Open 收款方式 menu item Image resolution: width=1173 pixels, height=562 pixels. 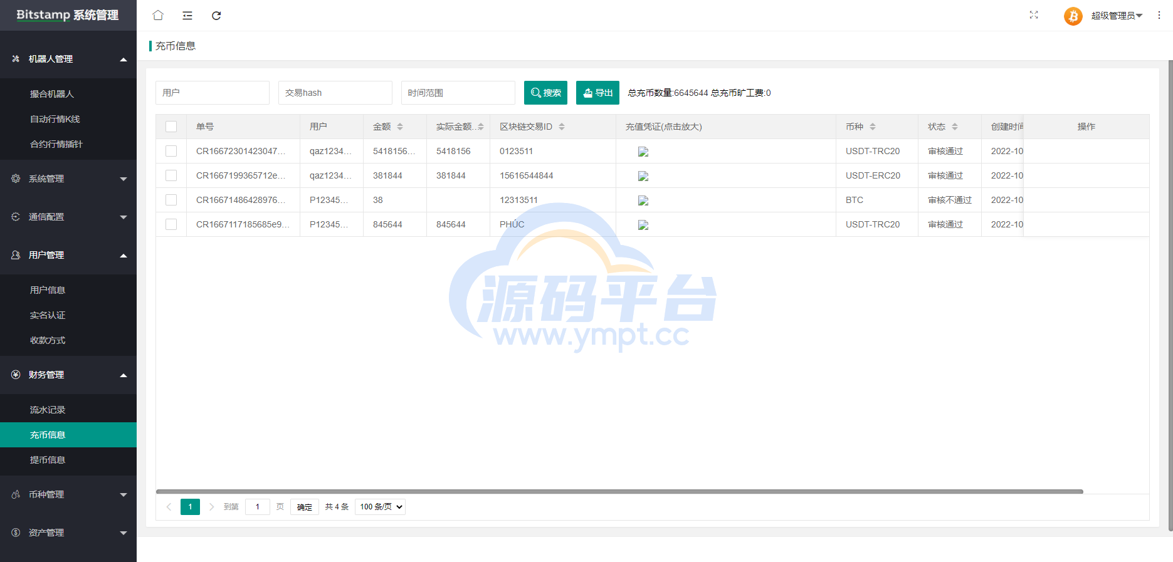coord(68,340)
